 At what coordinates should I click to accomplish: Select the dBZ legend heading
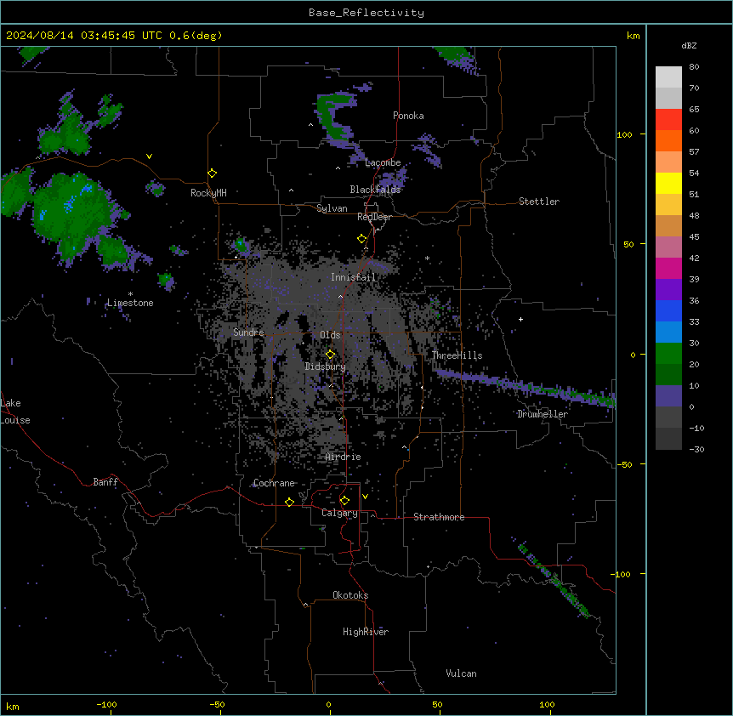[x=689, y=45]
